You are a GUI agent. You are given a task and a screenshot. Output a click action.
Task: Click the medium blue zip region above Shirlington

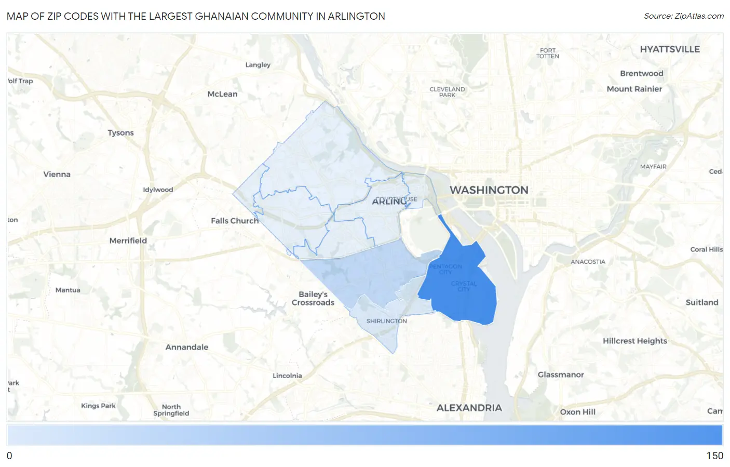click(371, 275)
